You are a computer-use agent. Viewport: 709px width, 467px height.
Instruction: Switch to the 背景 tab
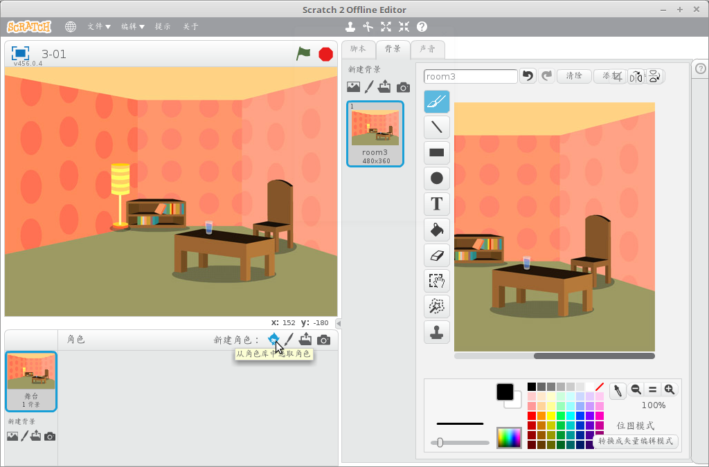pyautogui.click(x=393, y=49)
